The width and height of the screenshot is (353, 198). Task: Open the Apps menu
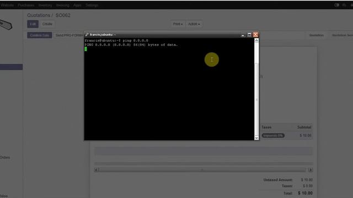(77, 5)
